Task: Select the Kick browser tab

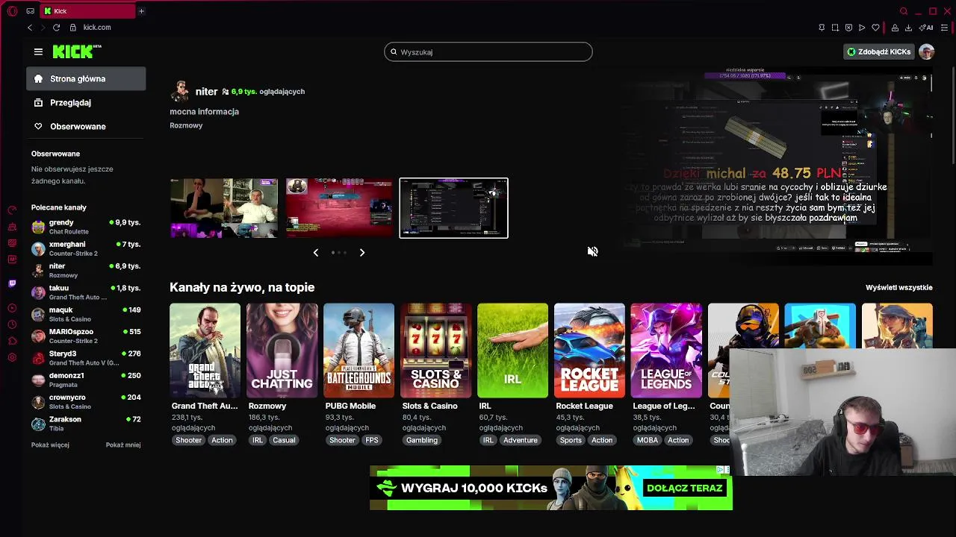Action: pyautogui.click(x=87, y=10)
